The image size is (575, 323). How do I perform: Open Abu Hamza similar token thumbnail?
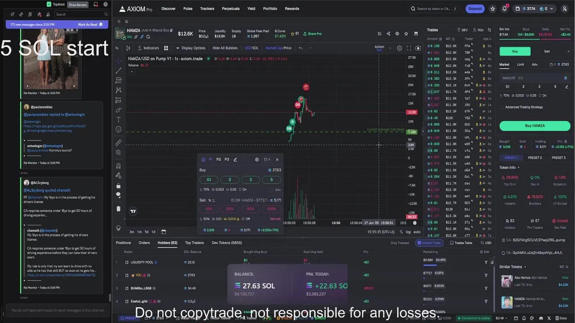(507, 281)
